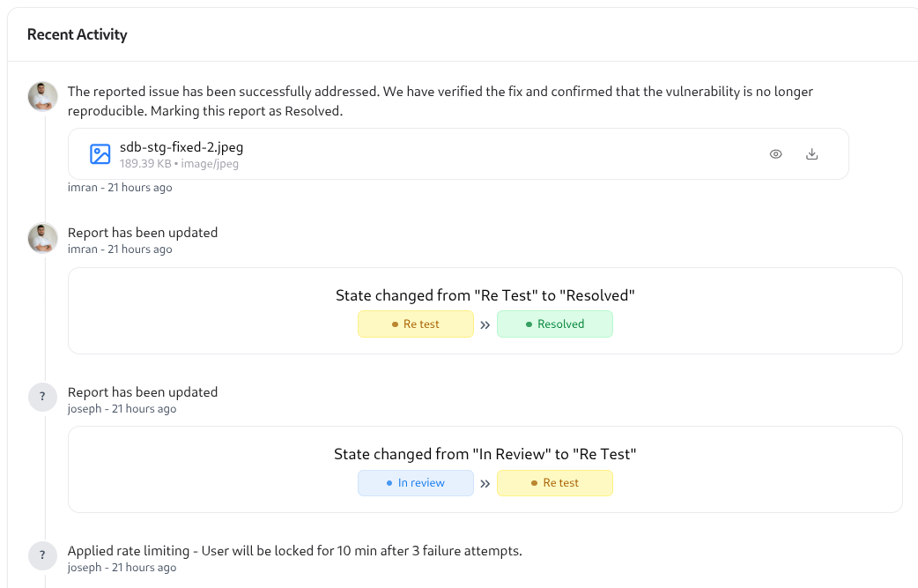Click the question-mark avatar beside the rate limiting comment
Screen dimensions: 918x588
pyautogui.click(x=43, y=555)
